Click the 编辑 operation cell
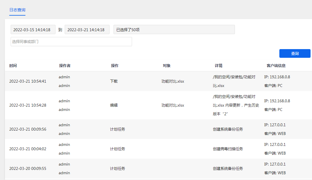 click(x=114, y=105)
